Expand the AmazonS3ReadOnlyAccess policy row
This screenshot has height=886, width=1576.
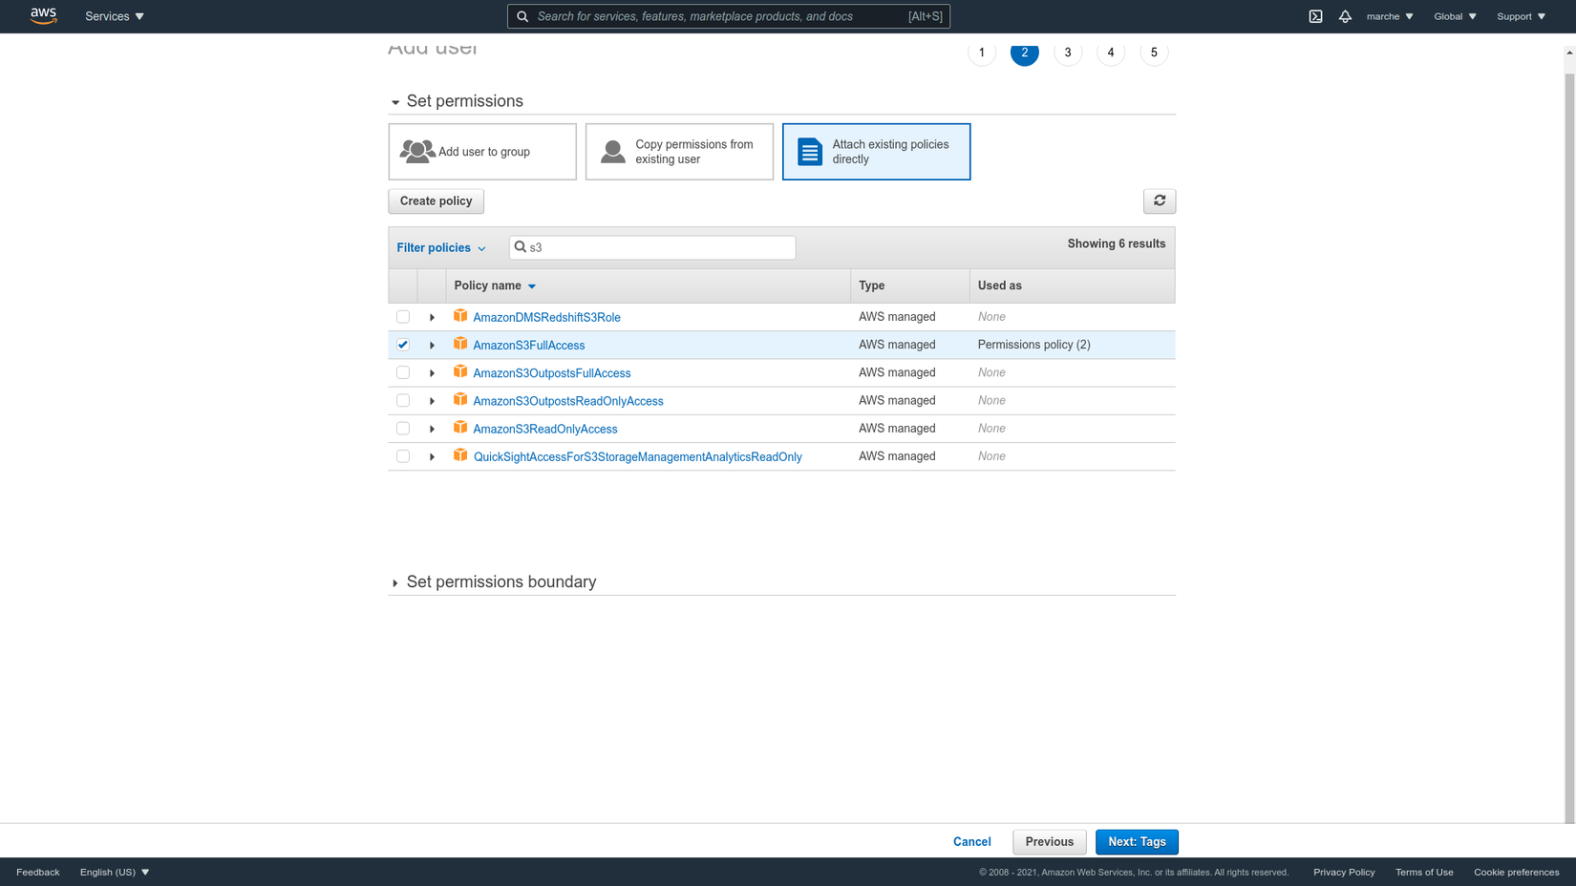coord(432,430)
